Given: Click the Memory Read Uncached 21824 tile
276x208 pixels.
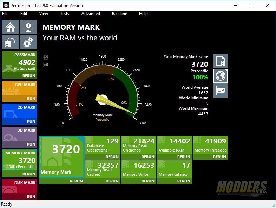Looking at the screenshot, I should [139, 145].
